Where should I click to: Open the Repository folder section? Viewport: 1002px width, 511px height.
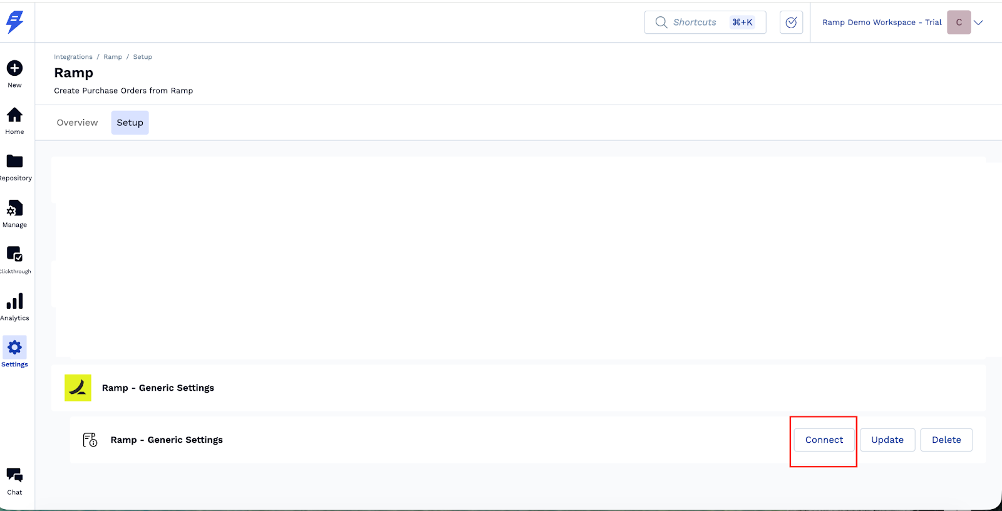coord(14,167)
